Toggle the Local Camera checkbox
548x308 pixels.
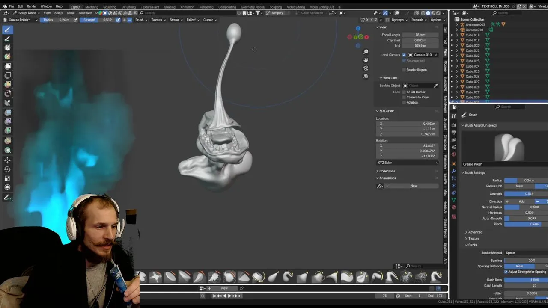pos(404,55)
